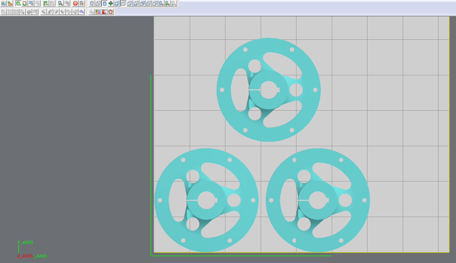Select the solid blue cube isometric view

click(117, 4)
